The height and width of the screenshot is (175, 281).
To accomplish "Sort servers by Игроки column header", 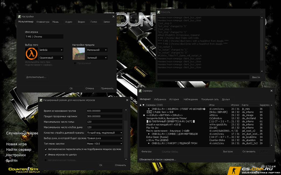I will pos(235,105).
